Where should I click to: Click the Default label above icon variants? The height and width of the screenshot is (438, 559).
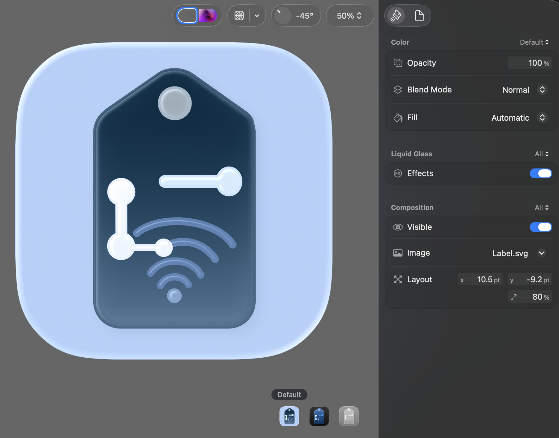[x=289, y=394]
